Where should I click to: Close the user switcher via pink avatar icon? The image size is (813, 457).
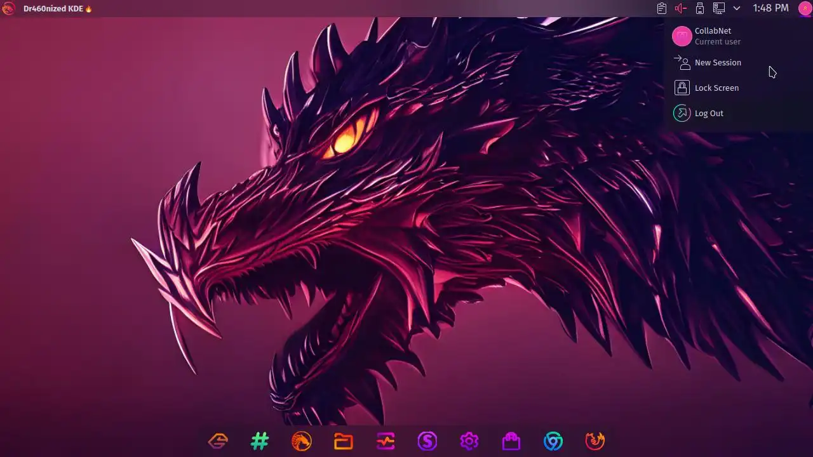pos(805,8)
